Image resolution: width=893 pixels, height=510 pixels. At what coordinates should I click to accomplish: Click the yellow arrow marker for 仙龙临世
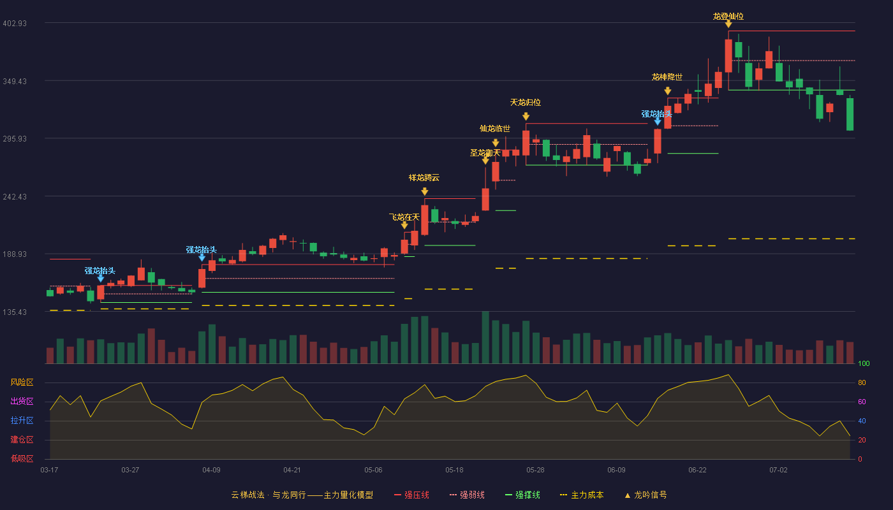click(496, 143)
